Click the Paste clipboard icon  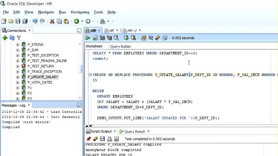tap(66, 21)
